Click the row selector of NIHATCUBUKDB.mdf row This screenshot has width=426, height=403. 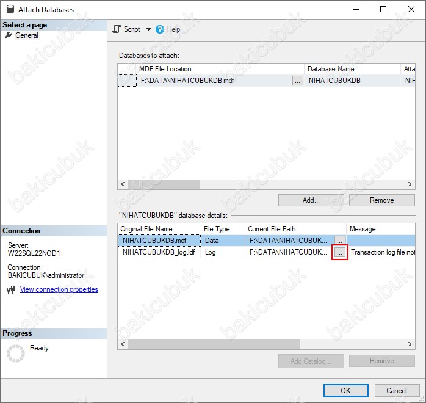pyautogui.click(x=127, y=81)
